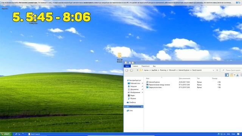Image resolution: width=242 pixels, height=136 pixels.
Task: Click the Quick Launch search field
Action: tap(231, 70)
